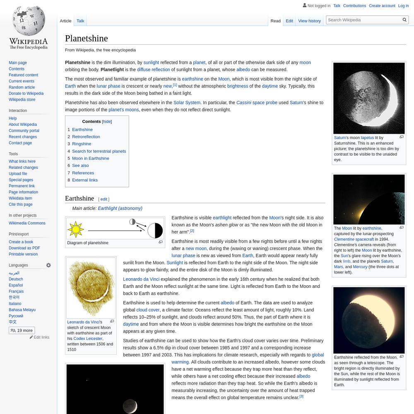Follow the Cassini space probe link
This screenshot has width=414, height=414.
257,102
